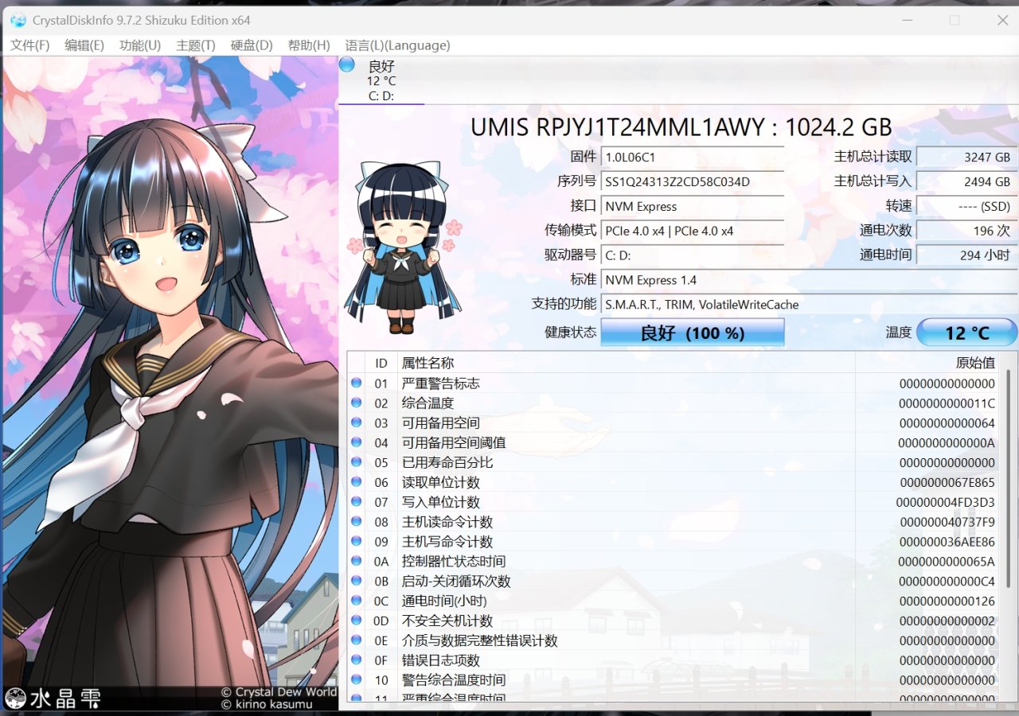Click the status orb for attribute 0A 控制器忙状态时间
1019x716 pixels.
tap(356, 561)
